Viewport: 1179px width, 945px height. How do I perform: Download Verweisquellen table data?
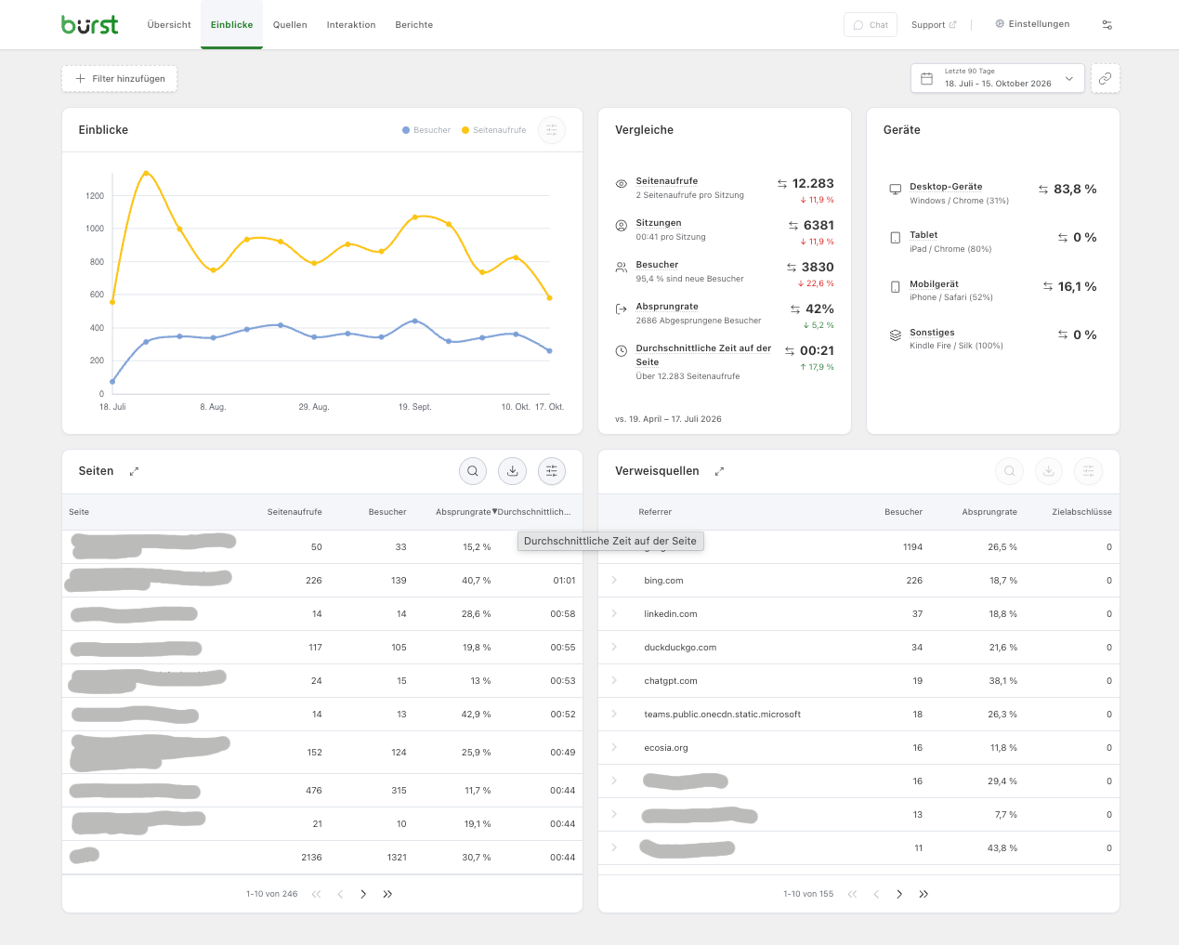pyautogui.click(x=1049, y=471)
